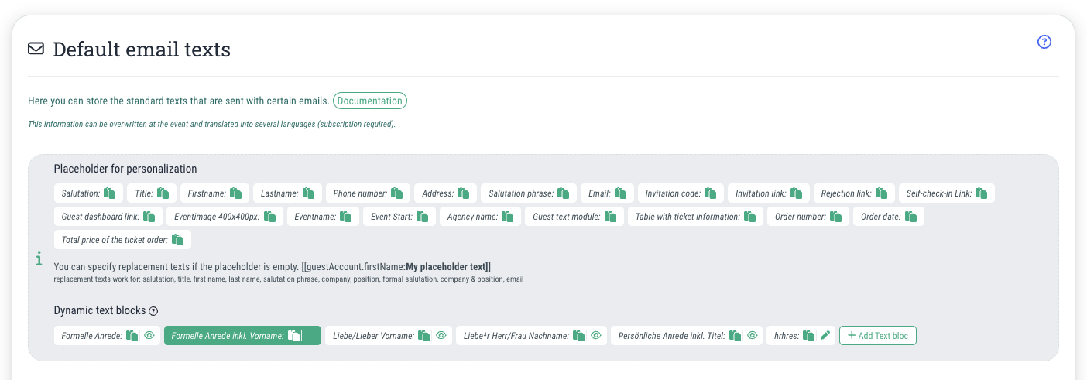Select the example 'My placeholder text' snippet
1087x380 pixels.
pos(446,267)
